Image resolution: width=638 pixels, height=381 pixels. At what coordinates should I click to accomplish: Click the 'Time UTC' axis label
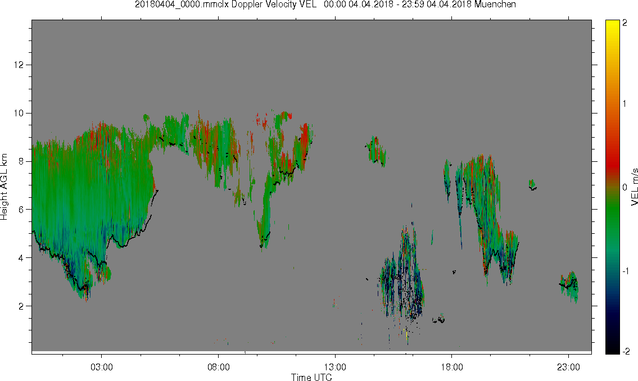pyautogui.click(x=311, y=377)
